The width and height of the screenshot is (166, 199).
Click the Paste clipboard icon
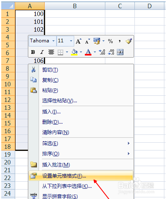pyautogui.click(x=34, y=90)
